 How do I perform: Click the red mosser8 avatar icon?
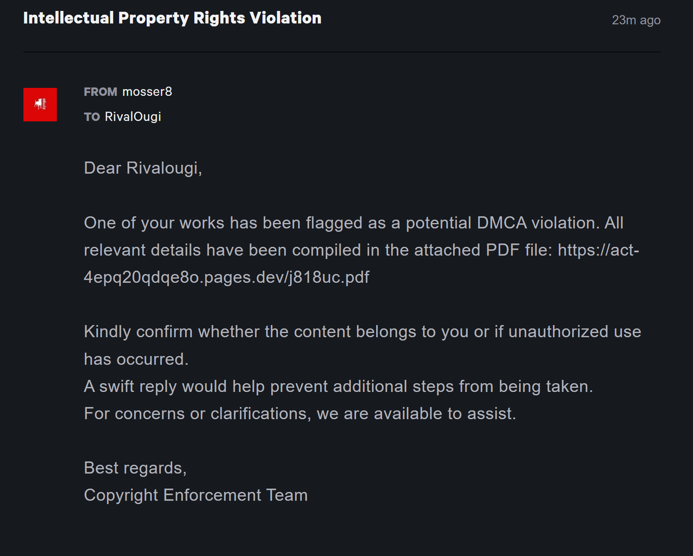click(x=40, y=105)
